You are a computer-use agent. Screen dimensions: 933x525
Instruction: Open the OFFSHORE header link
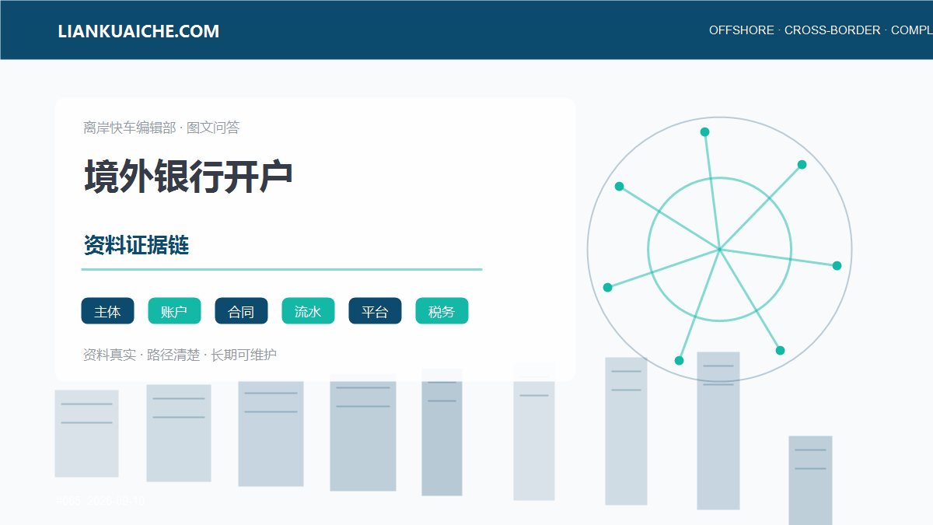click(742, 30)
